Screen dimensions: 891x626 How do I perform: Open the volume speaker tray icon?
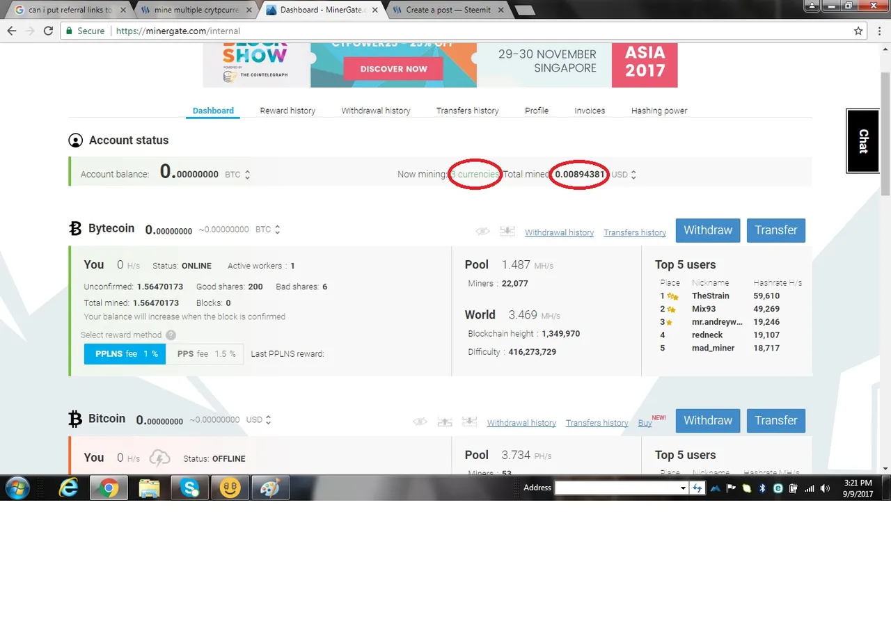point(826,488)
